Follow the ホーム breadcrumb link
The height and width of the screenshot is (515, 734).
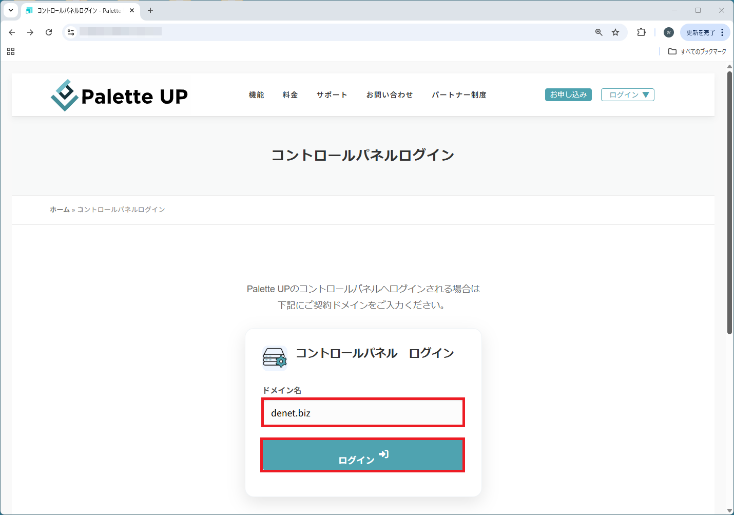pos(60,209)
